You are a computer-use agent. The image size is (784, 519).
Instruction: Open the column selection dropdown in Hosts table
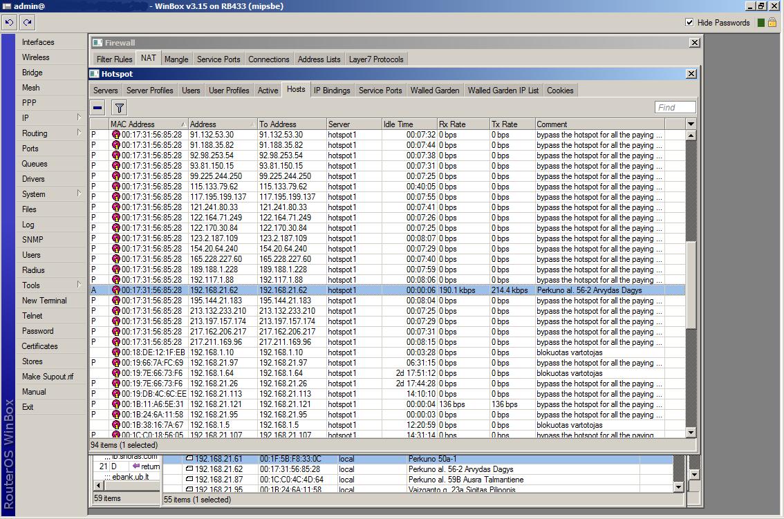coord(691,124)
